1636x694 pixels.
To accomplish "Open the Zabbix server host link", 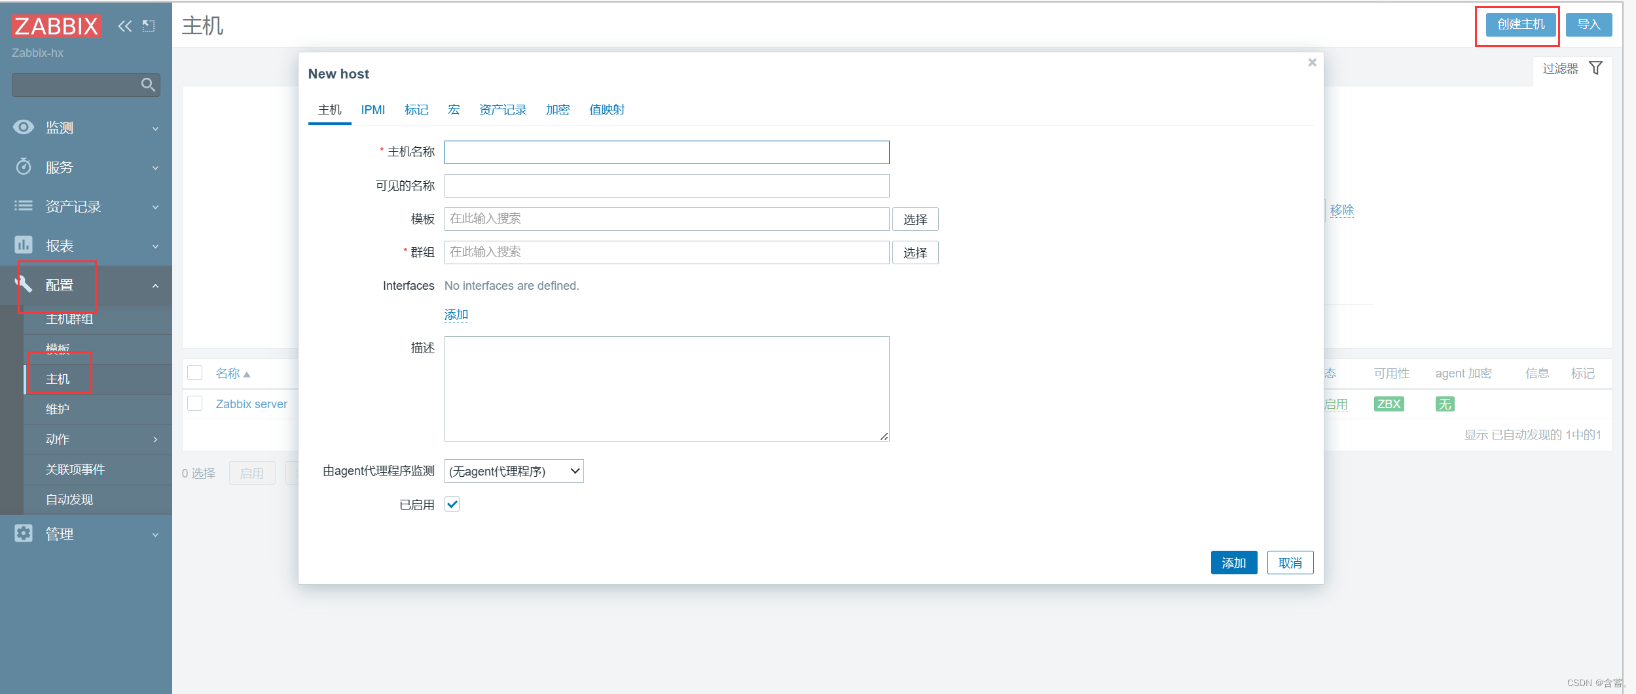I will [x=251, y=404].
